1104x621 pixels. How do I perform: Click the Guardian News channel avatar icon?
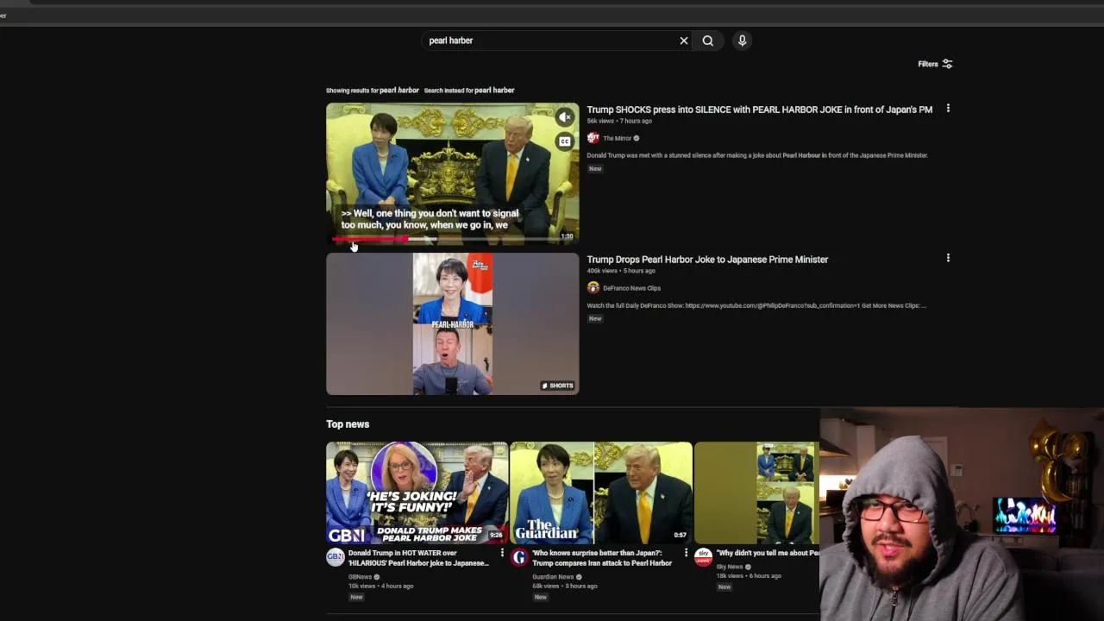click(519, 557)
